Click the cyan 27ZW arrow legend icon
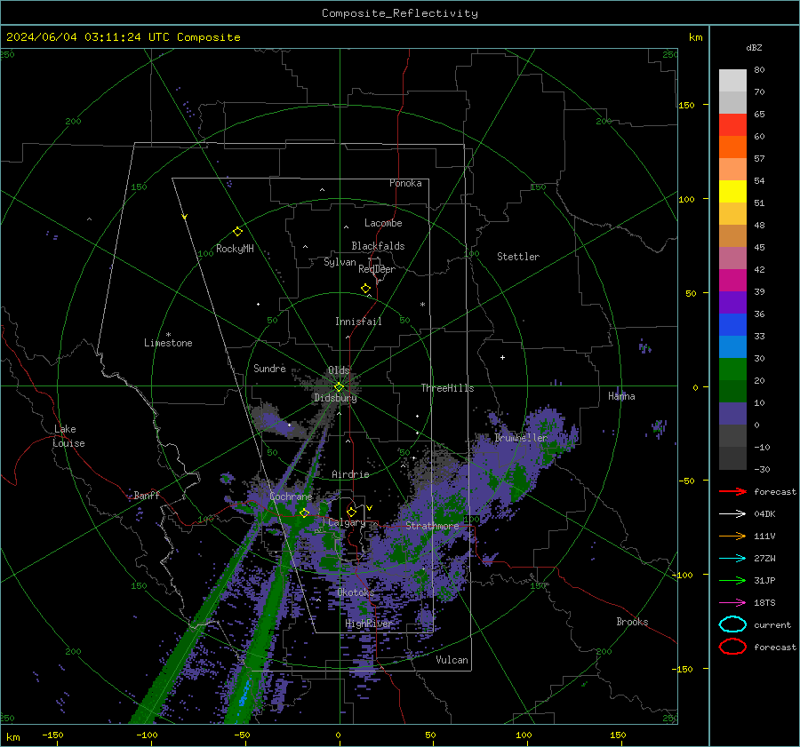This screenshot has width=800, height=747. [x=732, y=558]
